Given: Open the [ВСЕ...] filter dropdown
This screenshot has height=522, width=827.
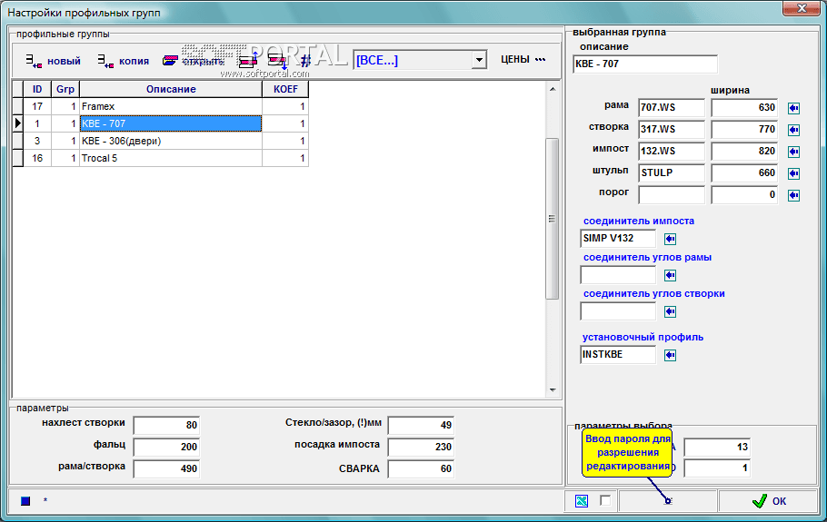Looking at the screenshot, I should click(478, 60).
